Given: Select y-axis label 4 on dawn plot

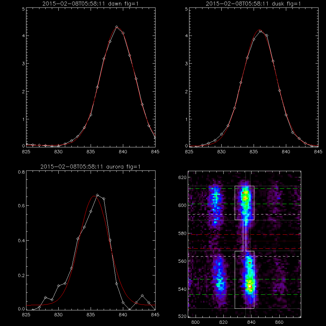Looking at the screenshot, I should pos(23,36).
